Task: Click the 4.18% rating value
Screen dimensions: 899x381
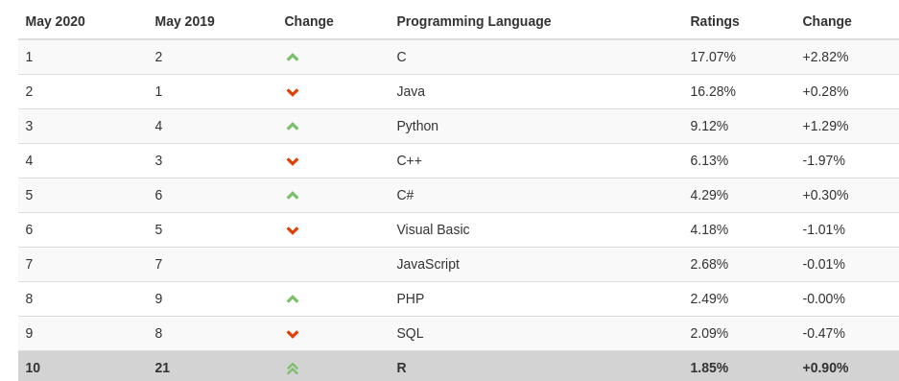Action: click(709, 229)
